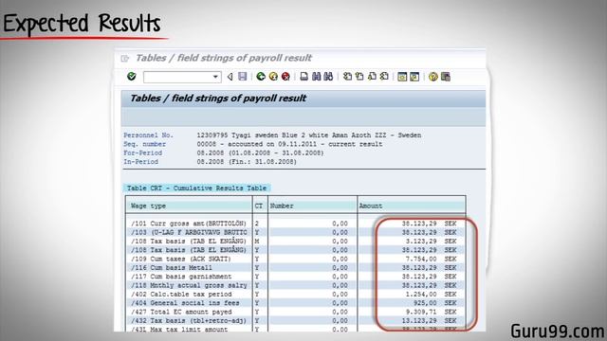Click the yellow Exit arrow icon
The image size is (607, 341).
(273, 77)
